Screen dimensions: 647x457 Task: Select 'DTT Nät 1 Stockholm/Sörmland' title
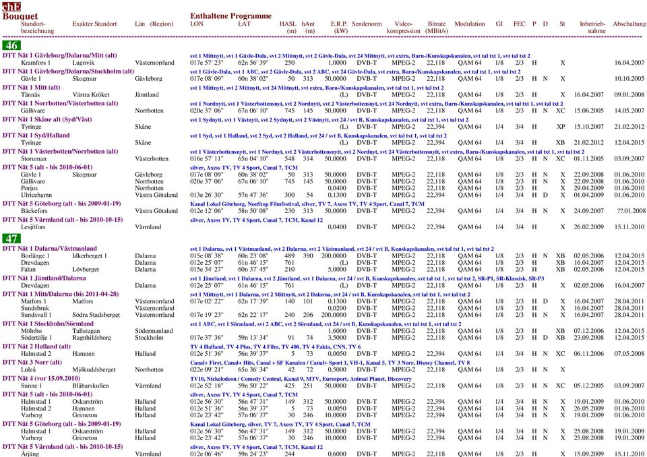(48, 324)
